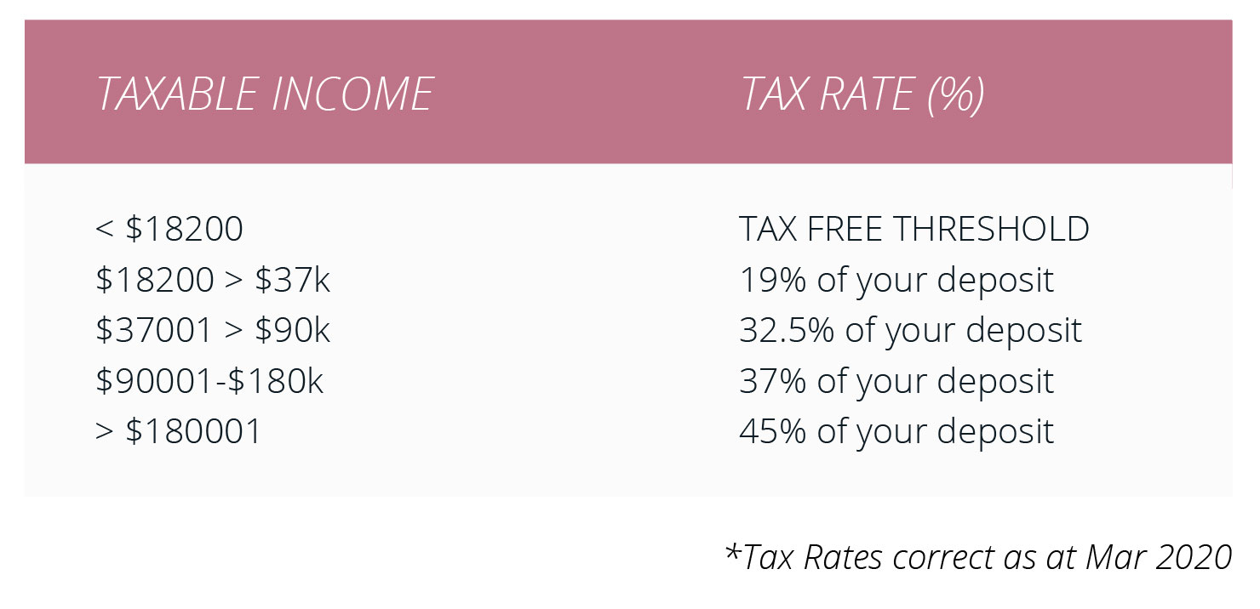Select the "$18200 > $37k" income row
Viewport: 1260px width, 609px height.
coord(213,280)
